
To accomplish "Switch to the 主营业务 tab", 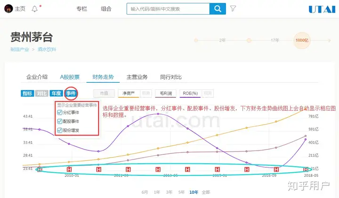I will tap(137, 77).
